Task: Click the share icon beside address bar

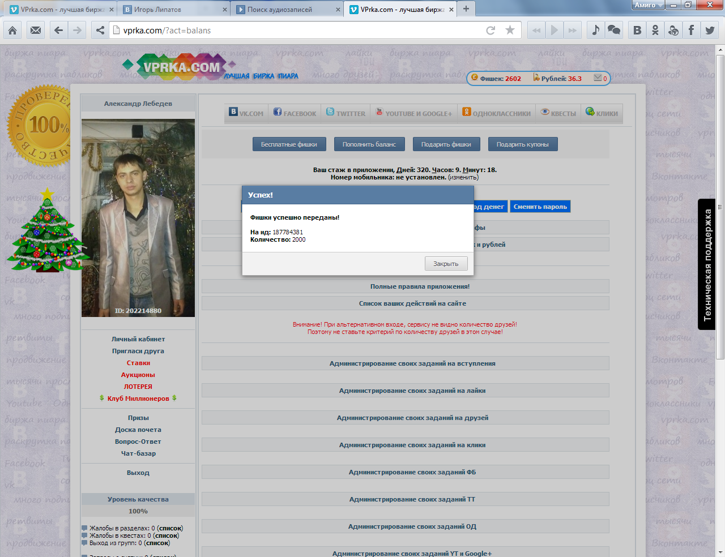Action: pos(100,31)
